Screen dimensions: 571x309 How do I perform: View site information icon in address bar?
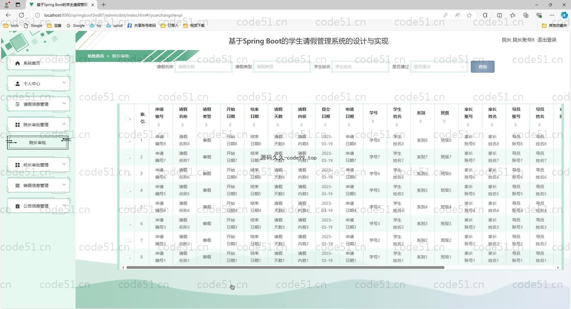pyautogui.click(x=37, y=15)
